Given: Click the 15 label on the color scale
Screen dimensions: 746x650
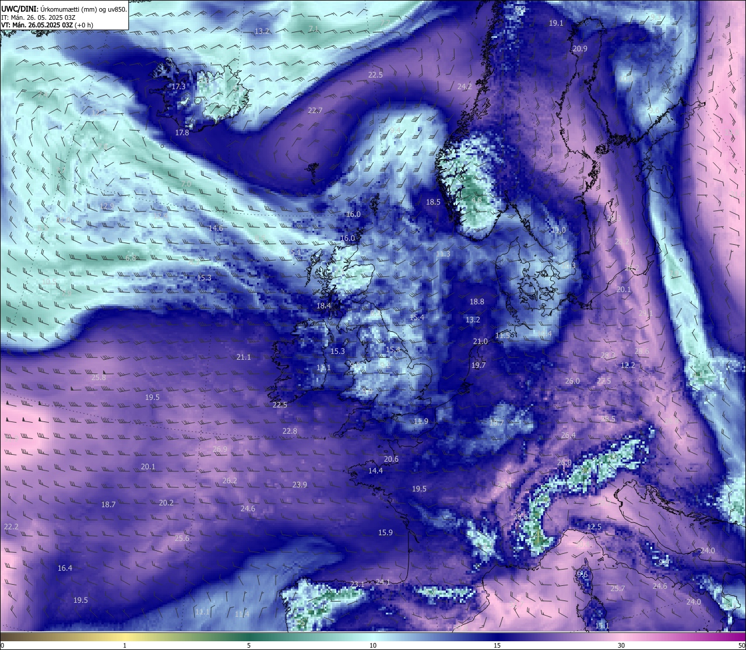Looking at the screenshot, I should pyautogui.click(x=497, y=645).
